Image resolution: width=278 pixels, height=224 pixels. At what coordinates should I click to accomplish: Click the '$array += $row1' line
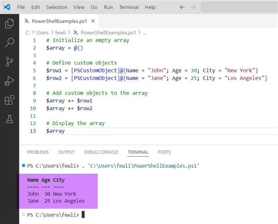click(x=69, y=101)
